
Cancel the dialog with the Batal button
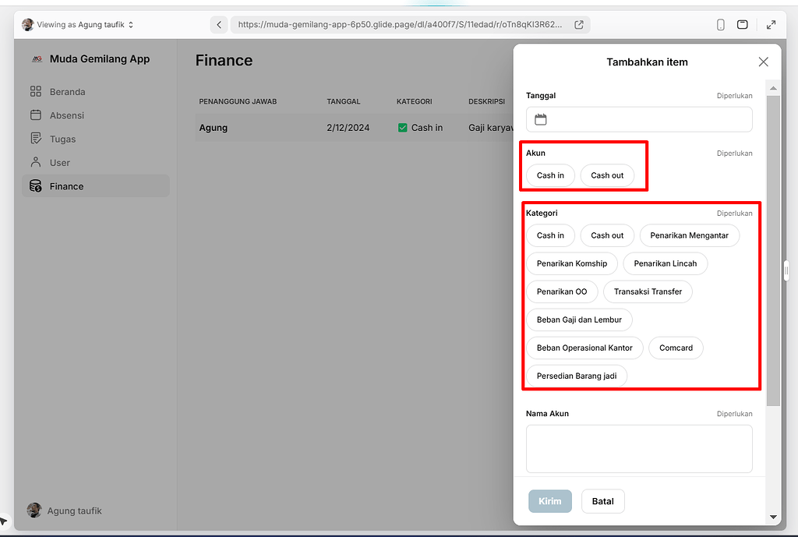click(x=602, y=501)
